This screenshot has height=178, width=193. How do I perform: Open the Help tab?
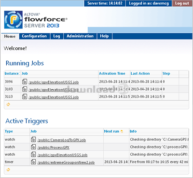pyautogui.click(x=104, y=36)
